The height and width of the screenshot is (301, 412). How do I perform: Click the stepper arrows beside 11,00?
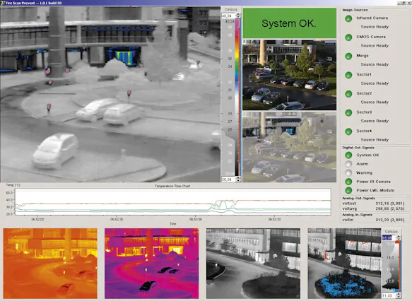click(x=399, y=296)
